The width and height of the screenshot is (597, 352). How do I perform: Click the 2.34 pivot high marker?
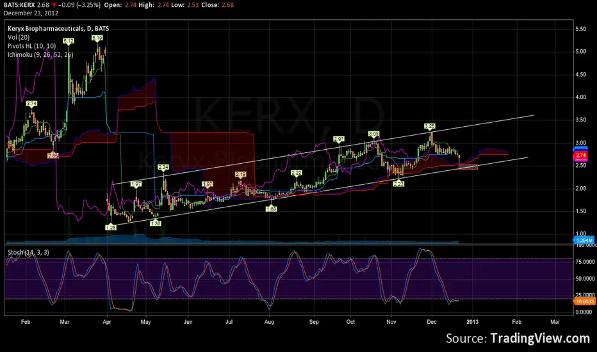pyautogui.click(x=163, y=167)
